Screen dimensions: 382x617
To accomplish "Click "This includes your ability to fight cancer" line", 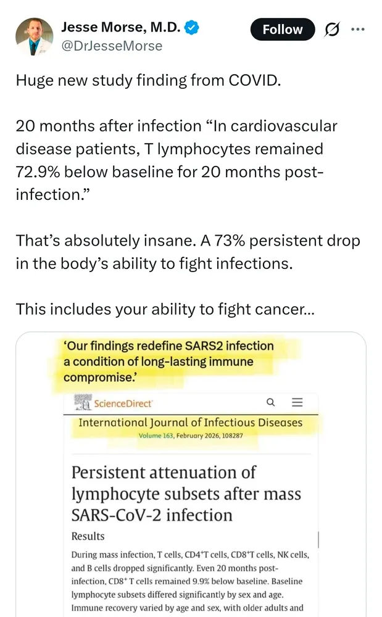I will coord(165,308).
